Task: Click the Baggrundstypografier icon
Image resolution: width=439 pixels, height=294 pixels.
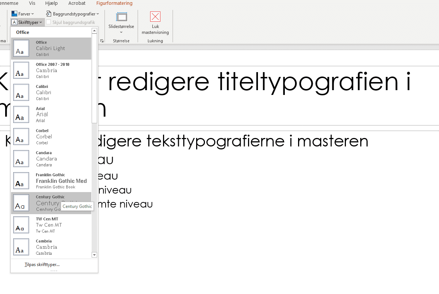Action: pos(49,13)
